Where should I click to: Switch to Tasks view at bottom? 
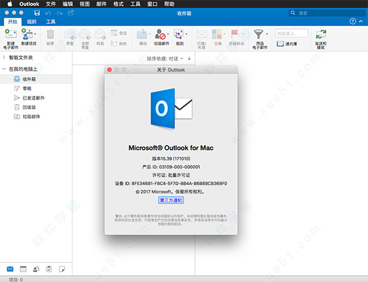49,269
